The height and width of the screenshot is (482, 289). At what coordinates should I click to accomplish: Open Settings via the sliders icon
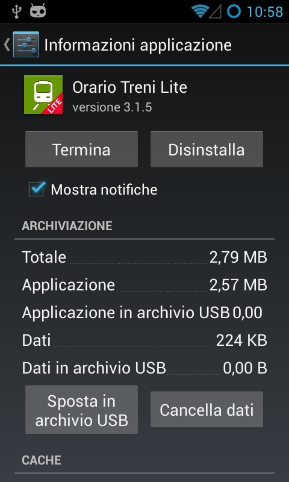tap(26, 44)
